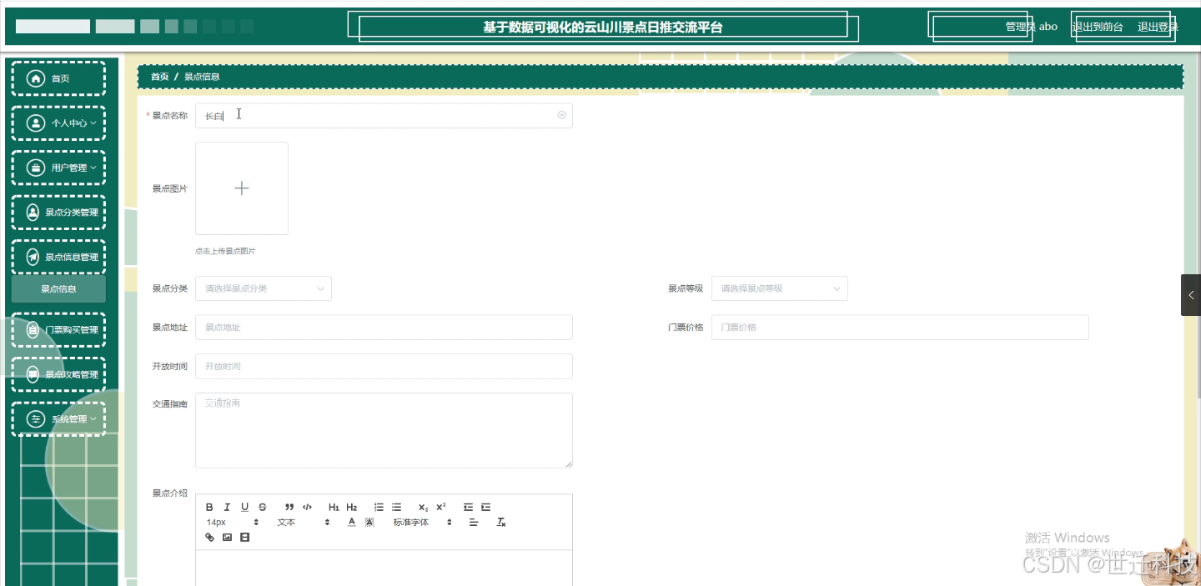Click the 管理员 abo account label
The width and height of the screenshot is (1201, 586).
(x=1031, y=27)
